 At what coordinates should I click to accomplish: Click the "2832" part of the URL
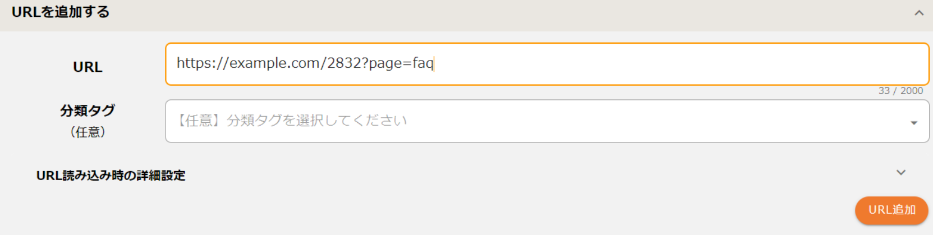pos(344,63)
